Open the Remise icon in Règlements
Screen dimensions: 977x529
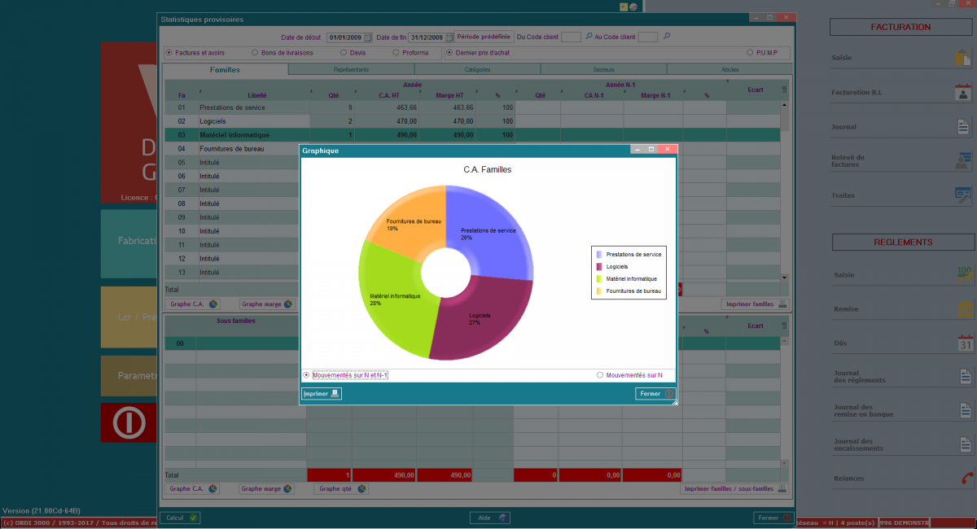(964, 308)
